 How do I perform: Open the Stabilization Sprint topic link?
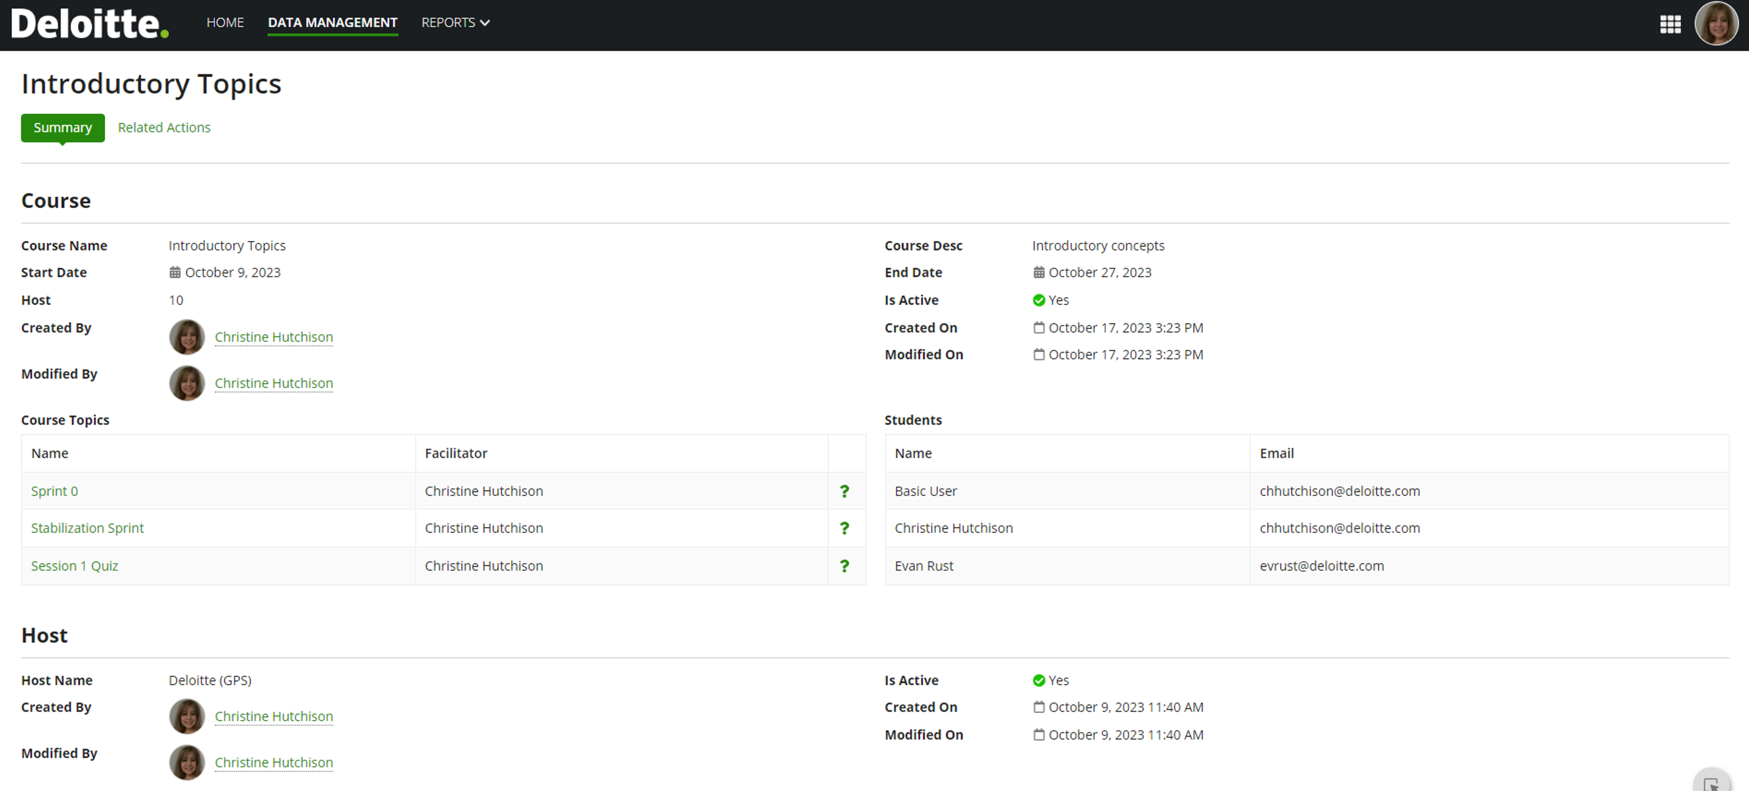click(x=87, y=528)
